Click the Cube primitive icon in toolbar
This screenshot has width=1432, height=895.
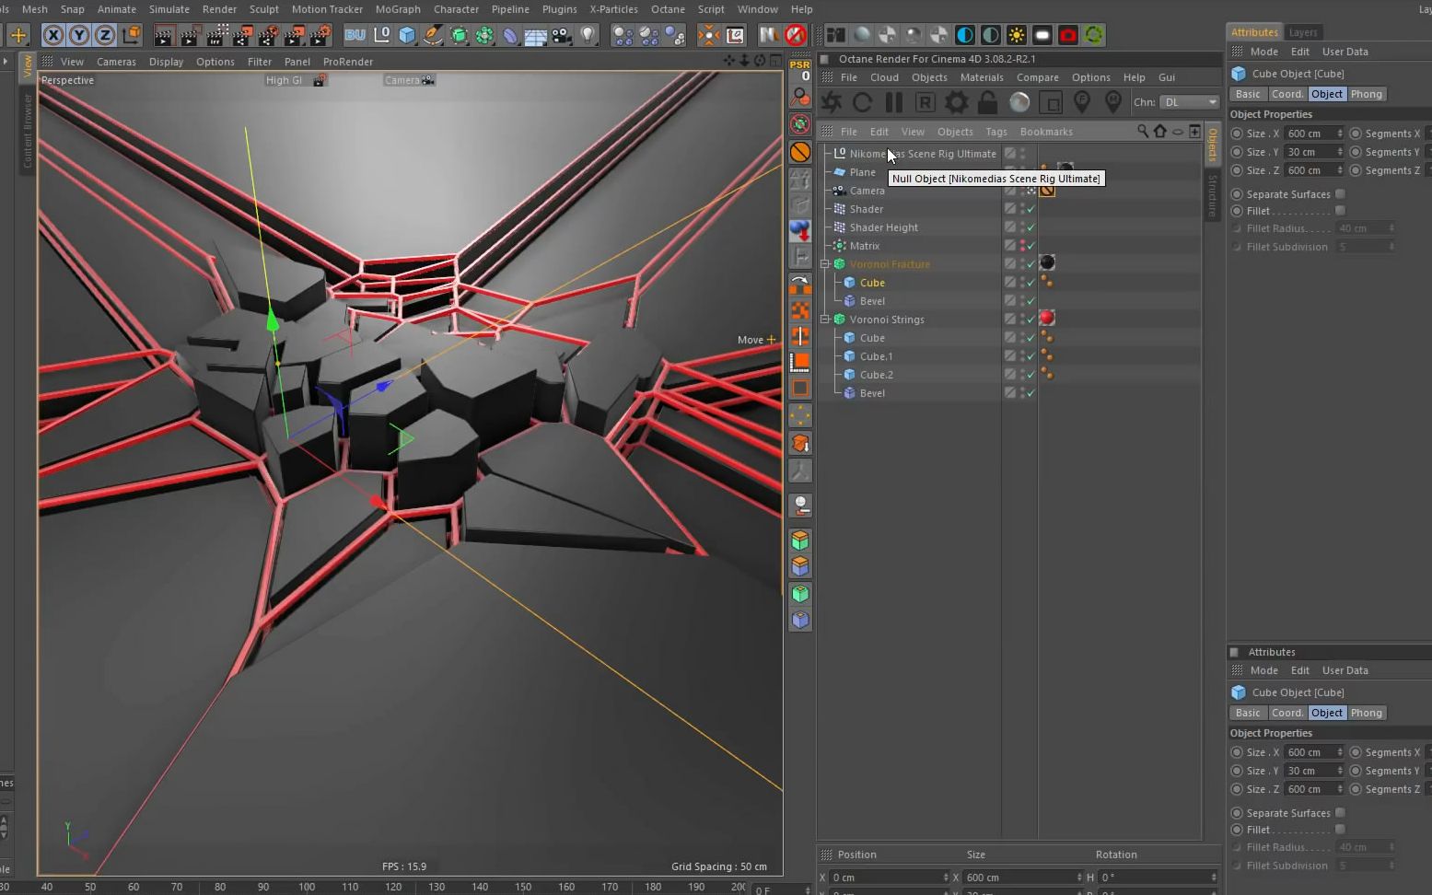tap(407, 35)
